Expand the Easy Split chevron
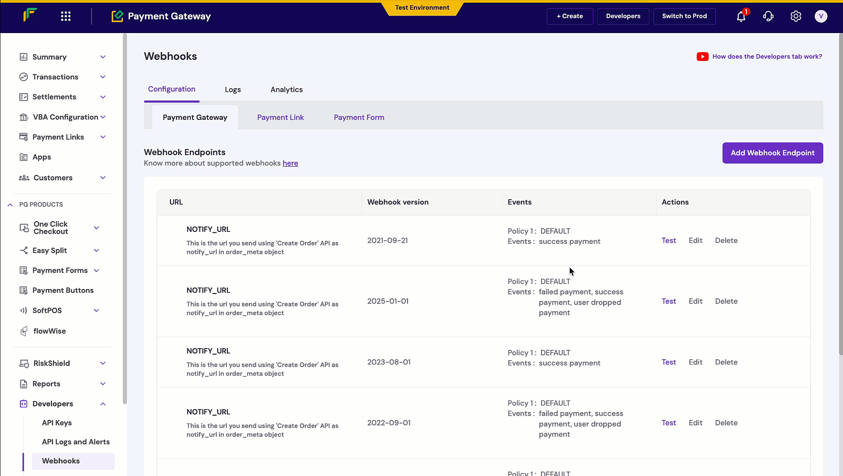This screenshot has width=843, height=476. pyautogui.click(x=97, y=250)
